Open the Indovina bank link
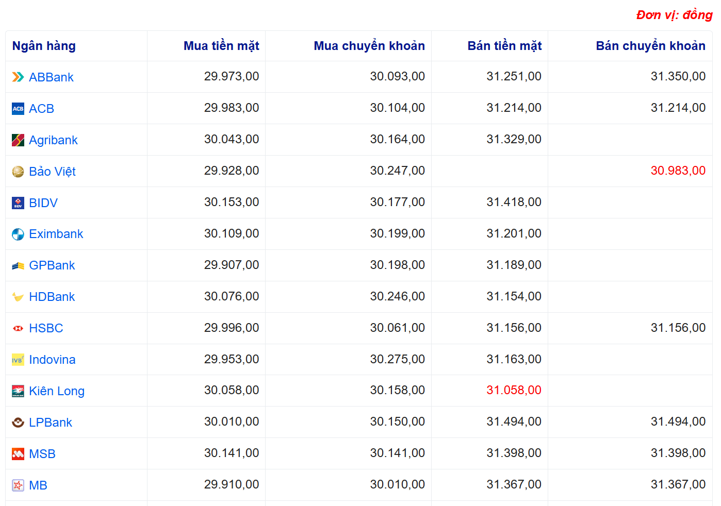721x506 pixels. (x=52, y=360)
